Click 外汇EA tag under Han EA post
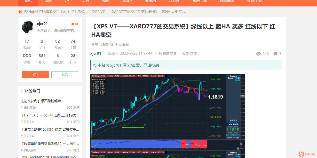Viewport: 317px width, 158px height. (27, 122)
